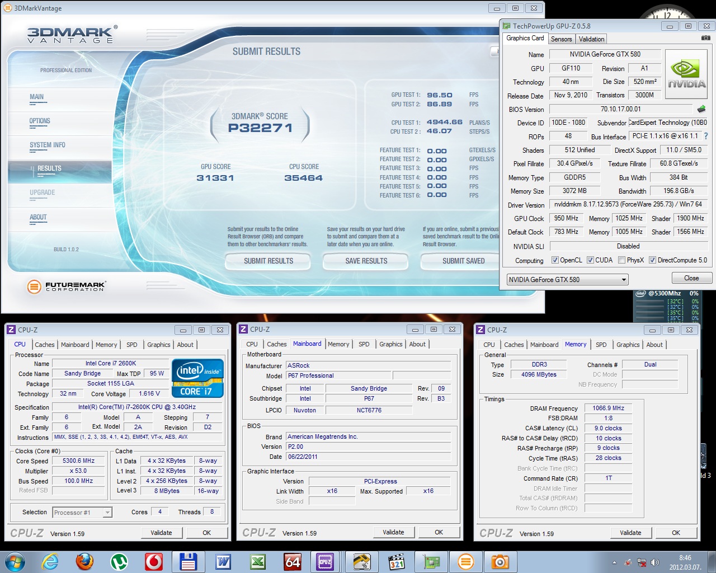The image size is (716, 573).
Task: Open the About tab in the right CPU-Z window
Action: point(654,345)
